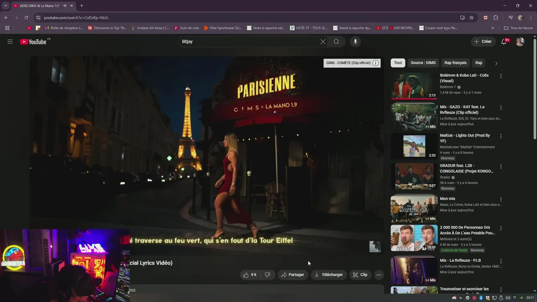Go to the YouTube home logo
The width and height of the screenshot is (537, 302).
[34, 42]
